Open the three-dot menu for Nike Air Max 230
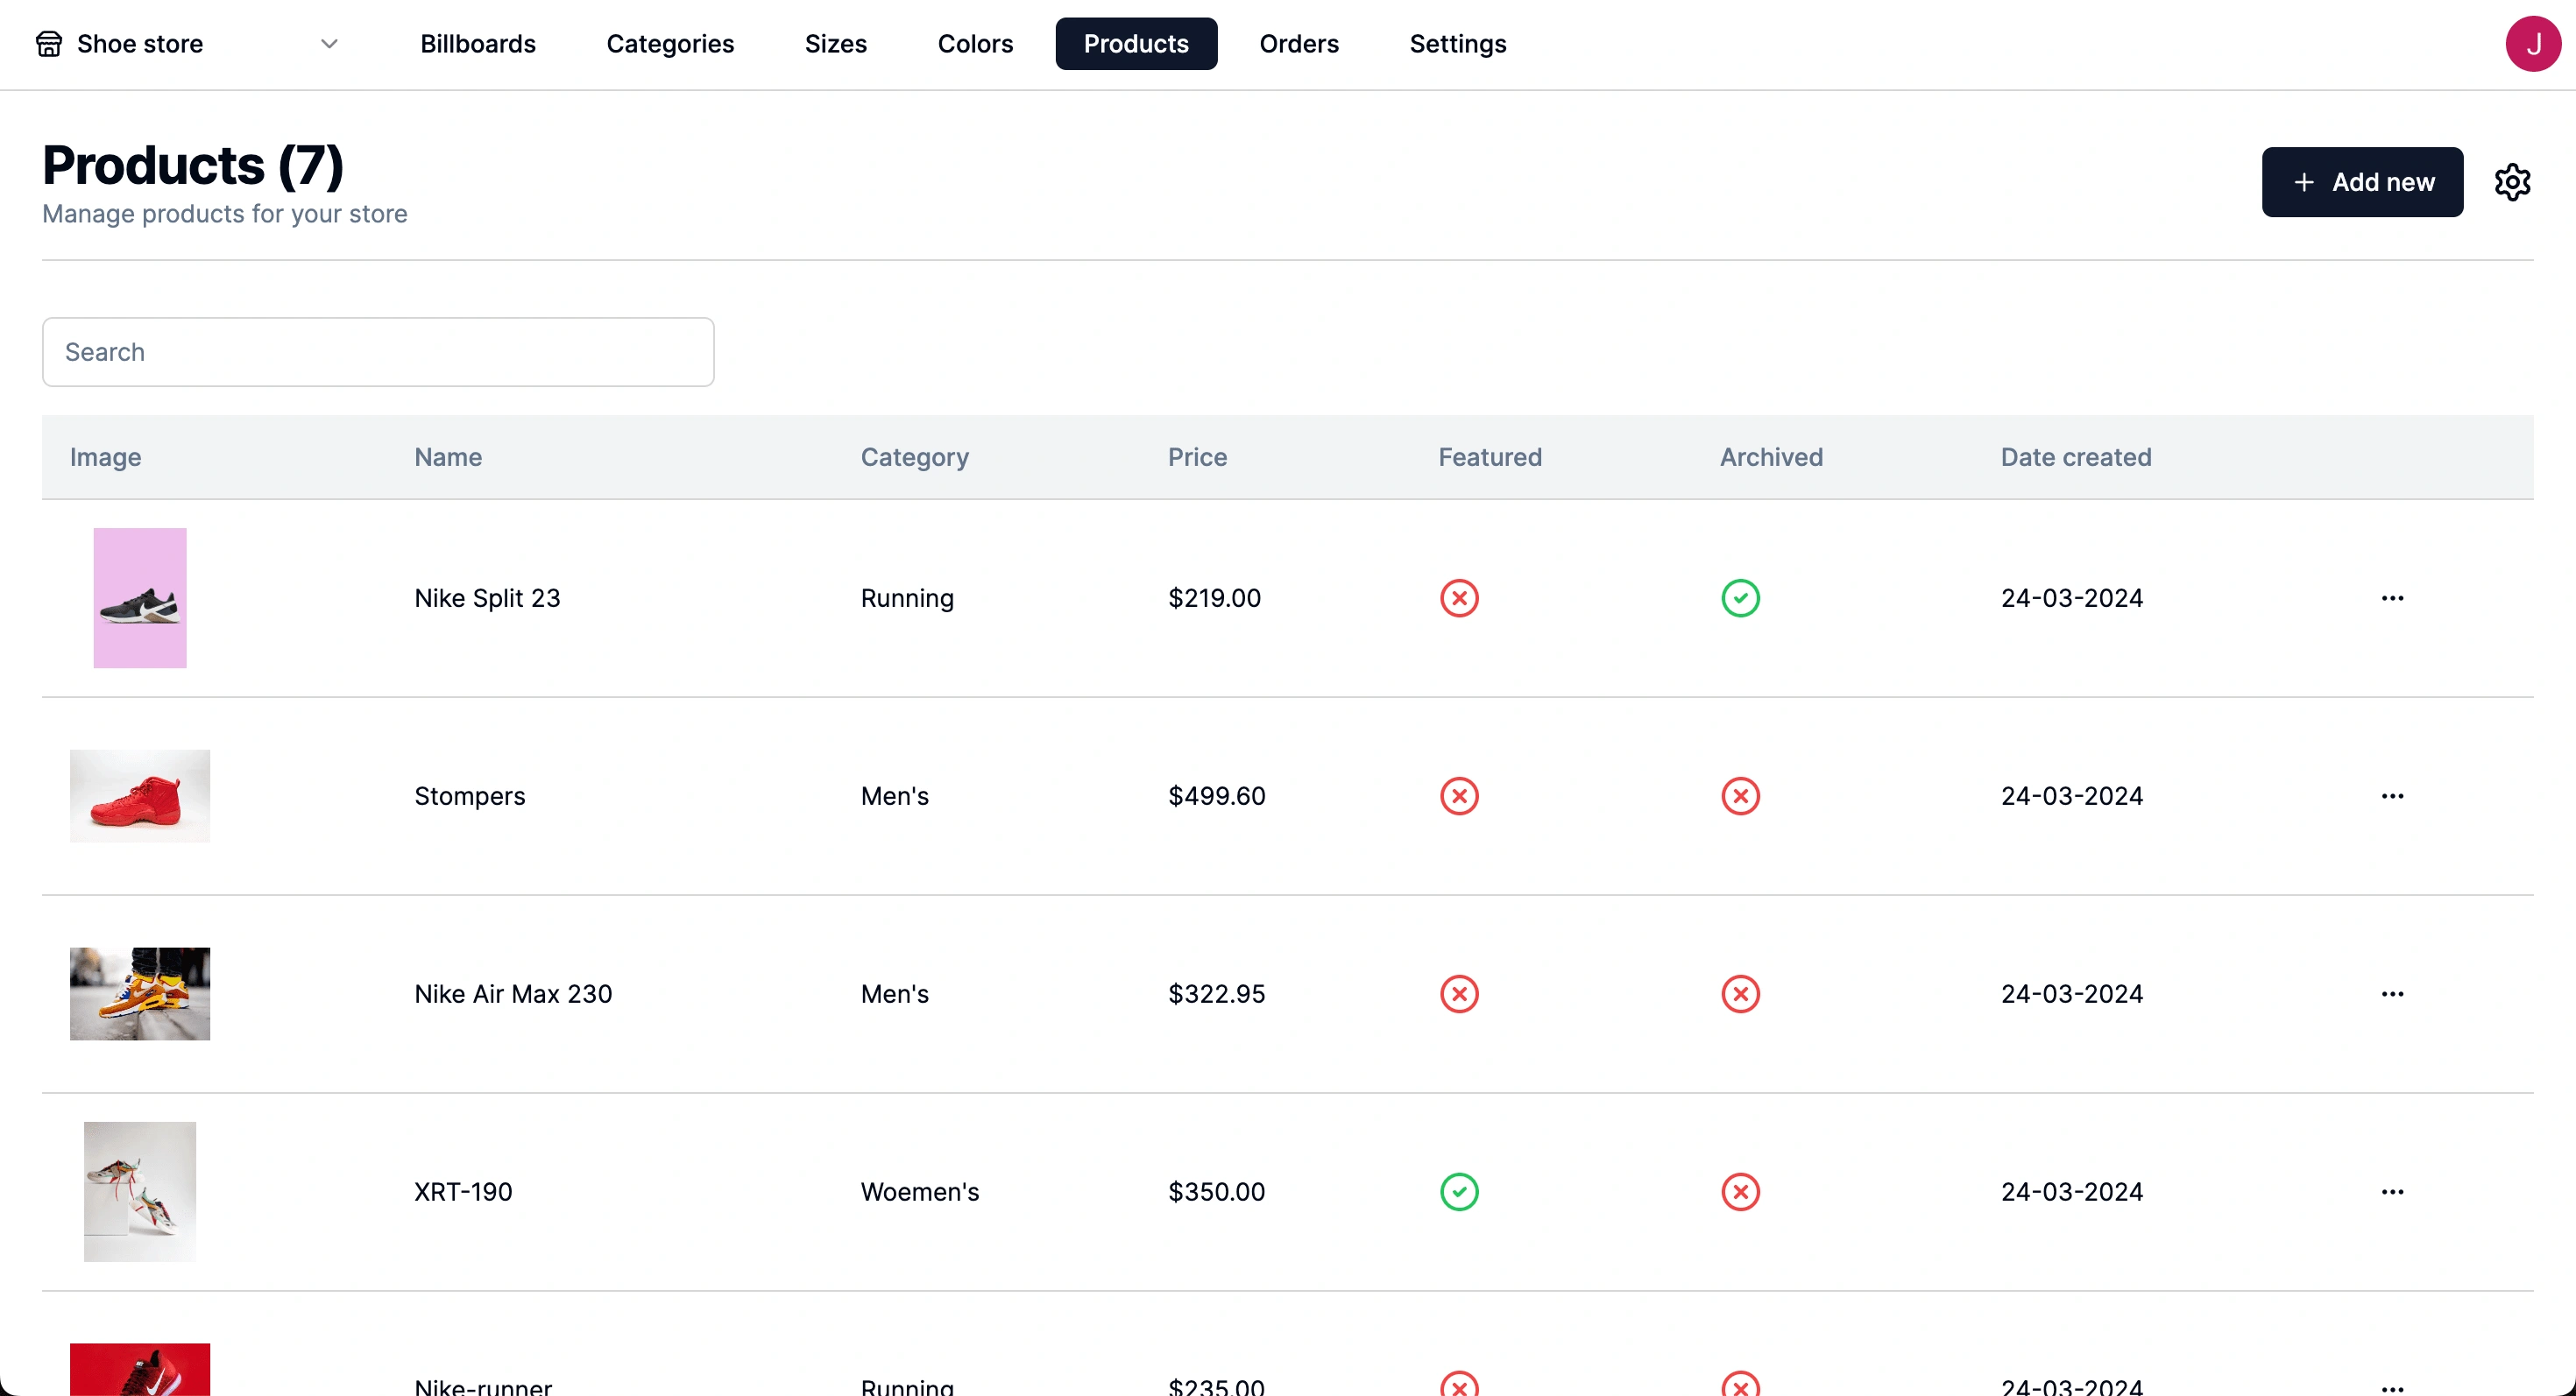 pyautogui.click(x=2392, y=993)
